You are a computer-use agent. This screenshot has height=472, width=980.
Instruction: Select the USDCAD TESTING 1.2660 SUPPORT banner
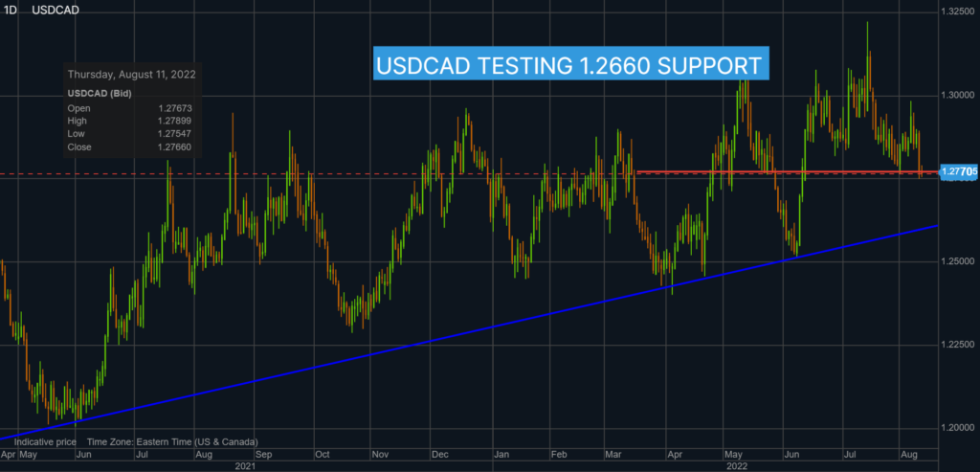pyautogui.click(x=569, y=67)
